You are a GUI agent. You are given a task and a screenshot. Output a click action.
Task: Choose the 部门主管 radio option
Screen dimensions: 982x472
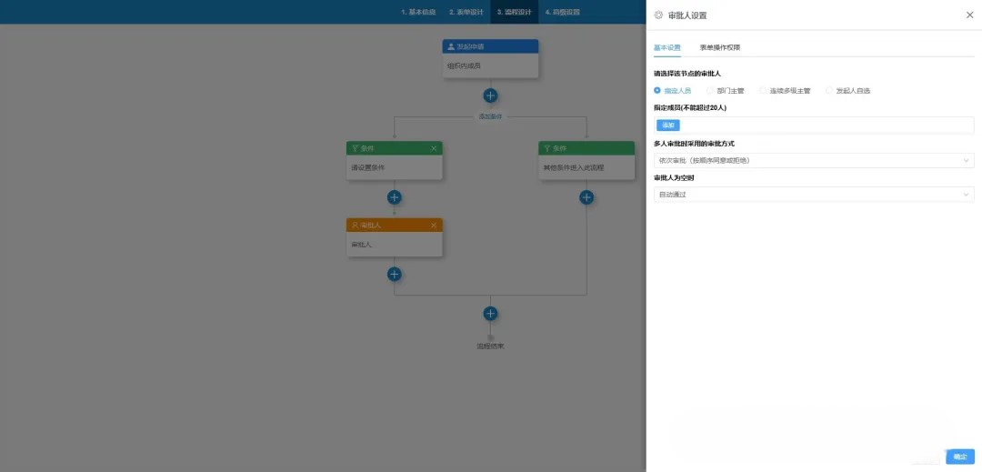(710, 91)
